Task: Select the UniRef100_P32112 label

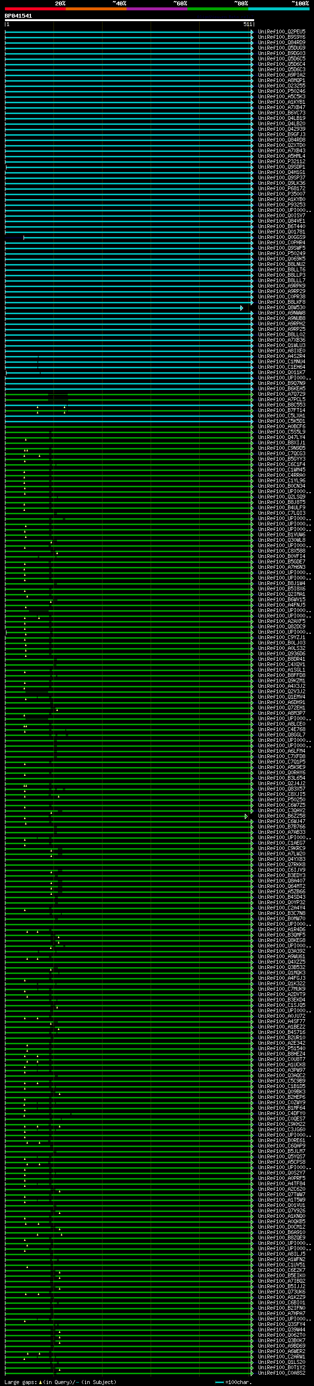Action: [282, 161]
